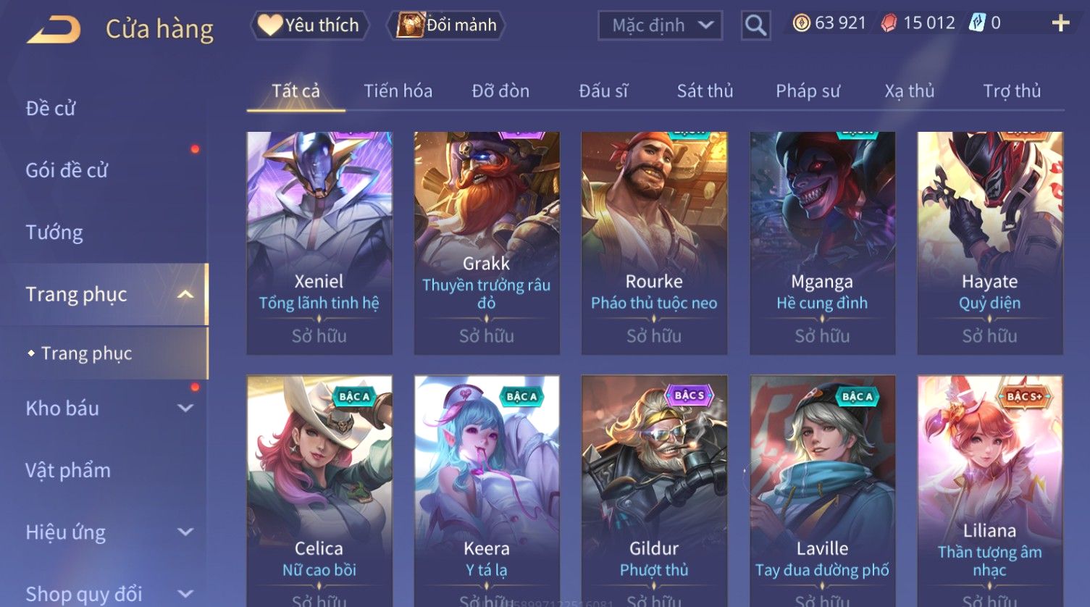Go to Gói đề cử section

67,171
